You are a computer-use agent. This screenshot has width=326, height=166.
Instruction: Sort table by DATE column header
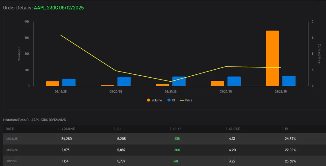[x=10, y=129]
